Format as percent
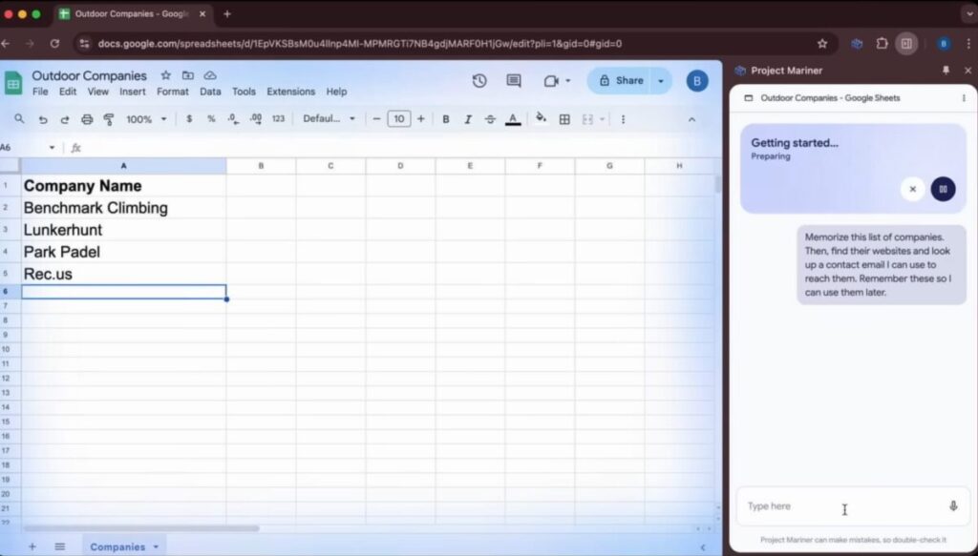 click(211, 119)
